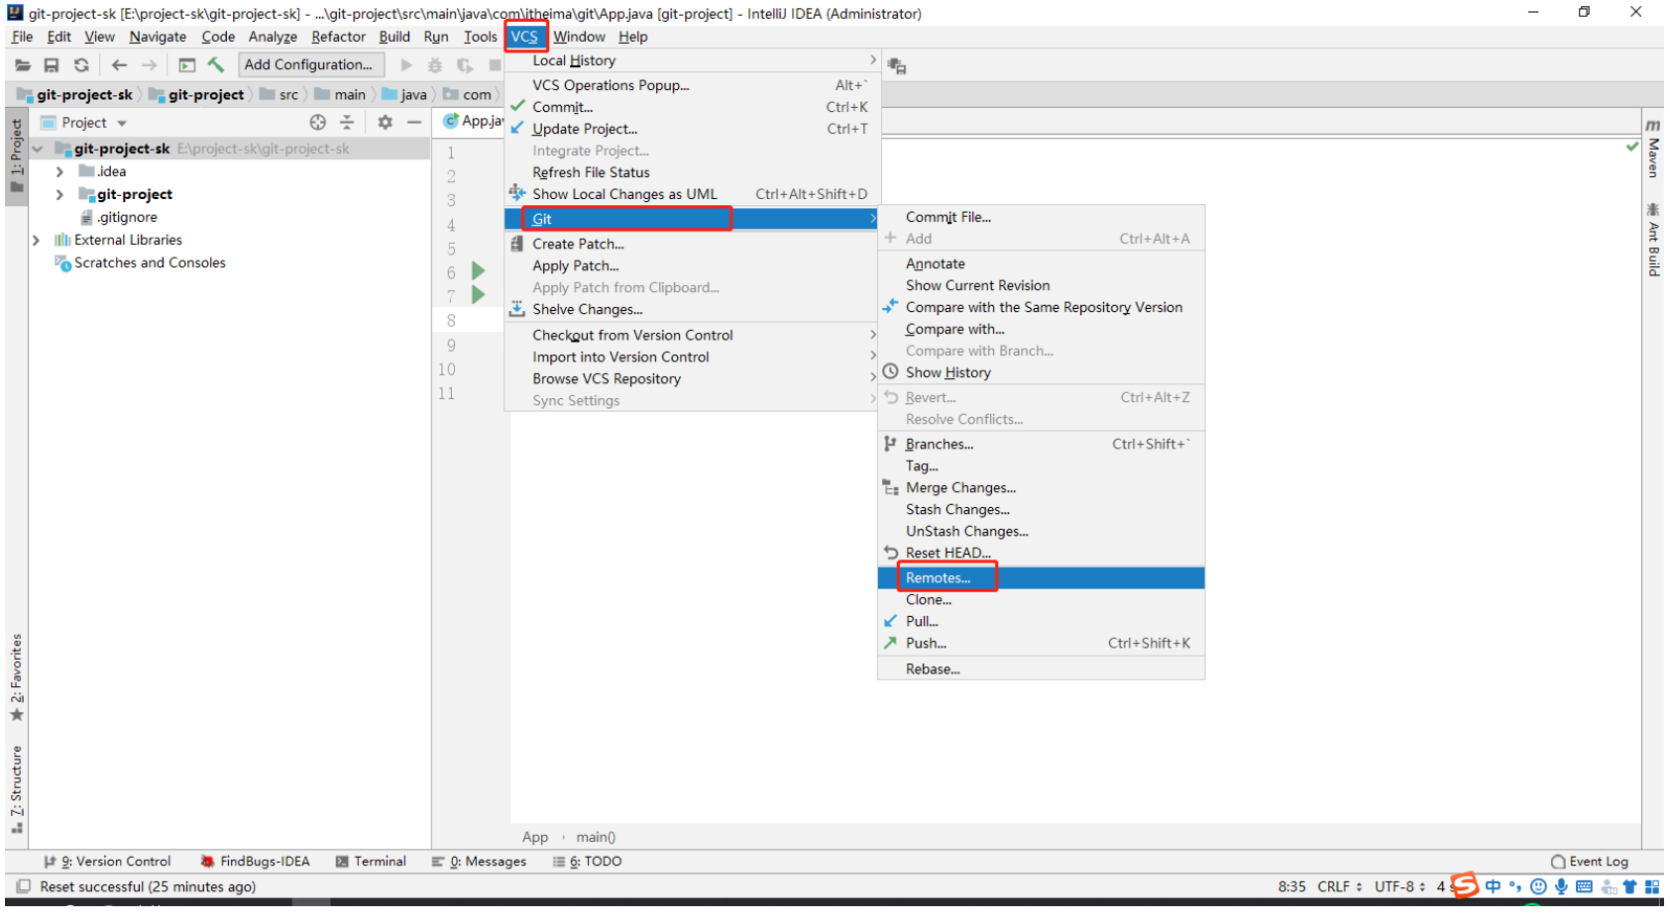
Task: Click the Save All toolbar icon
Action: 52,65
